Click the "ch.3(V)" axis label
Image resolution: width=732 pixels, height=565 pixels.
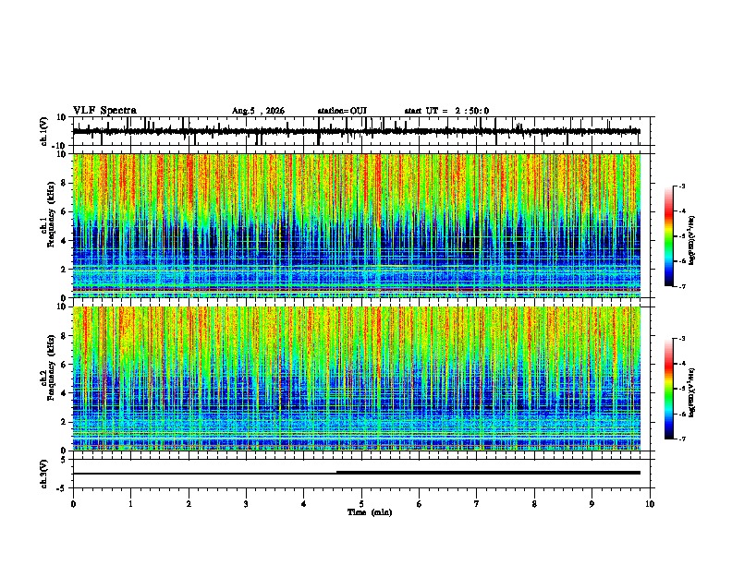[44, 474]
